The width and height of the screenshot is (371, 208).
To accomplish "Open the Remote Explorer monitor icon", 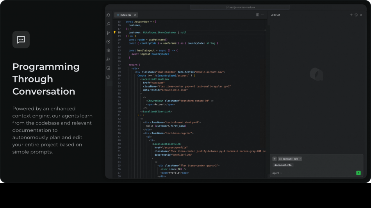I will click(x=108, y=68).
